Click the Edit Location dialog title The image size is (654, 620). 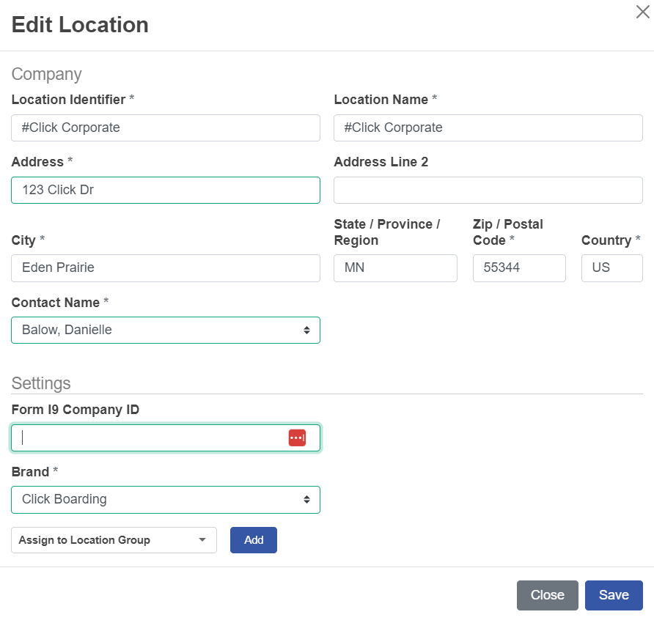coord(80,25)
